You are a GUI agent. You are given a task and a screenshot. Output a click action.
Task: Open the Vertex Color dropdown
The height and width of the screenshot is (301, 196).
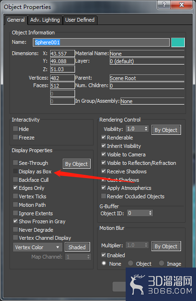[x=38, y=247]
